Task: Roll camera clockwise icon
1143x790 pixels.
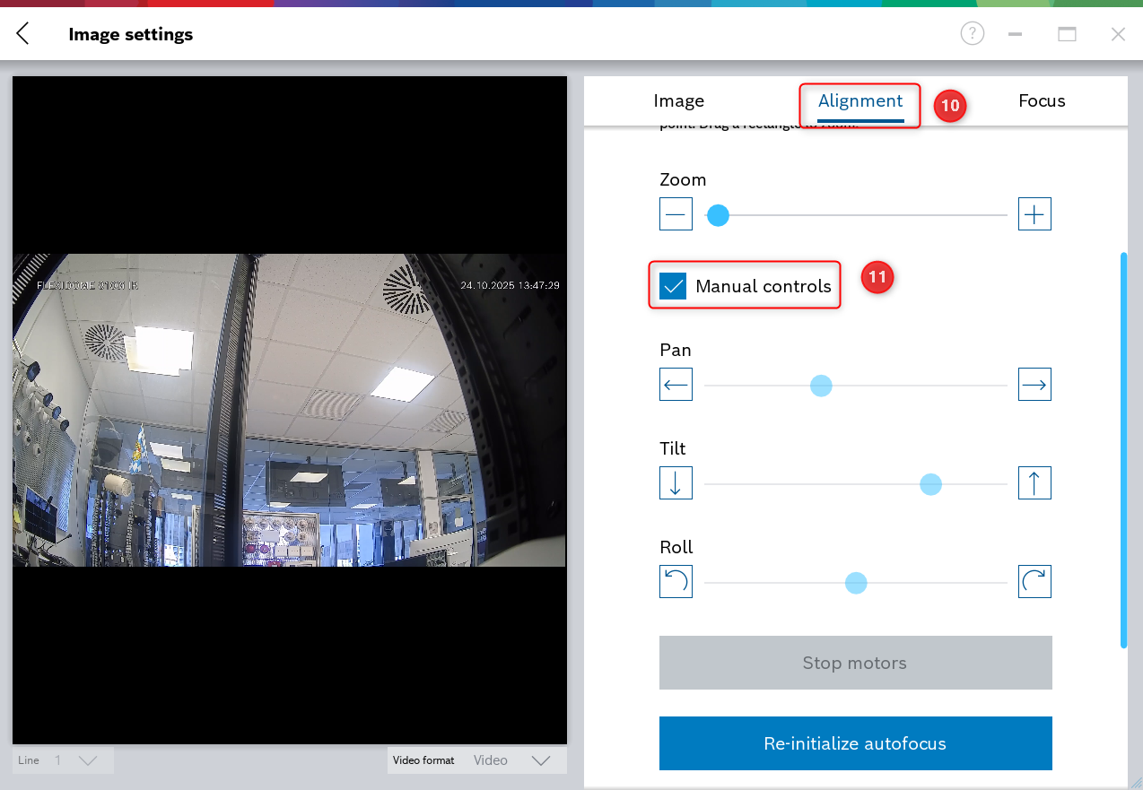Action: 1034,582
